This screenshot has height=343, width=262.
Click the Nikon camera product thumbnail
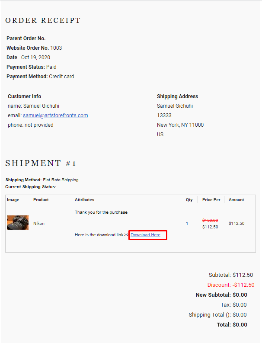coord(18,222)
